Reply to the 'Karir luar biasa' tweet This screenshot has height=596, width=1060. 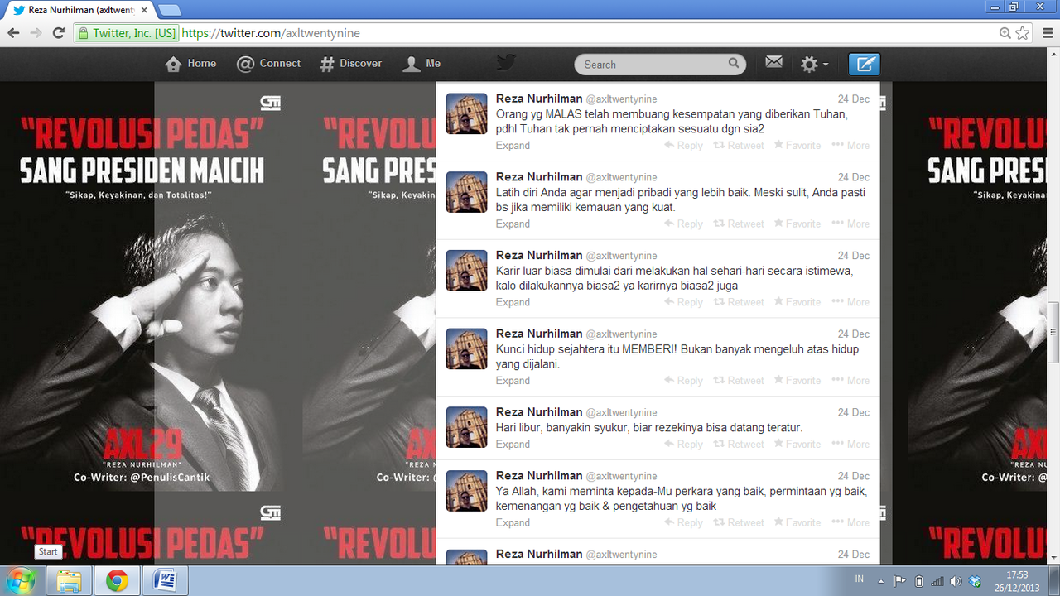point(683,303)
